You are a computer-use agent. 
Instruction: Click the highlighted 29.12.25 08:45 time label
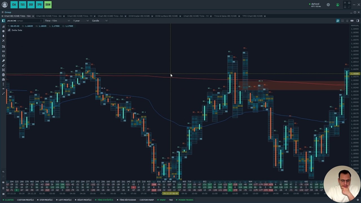pyautogui.click(x=170, y=194)
